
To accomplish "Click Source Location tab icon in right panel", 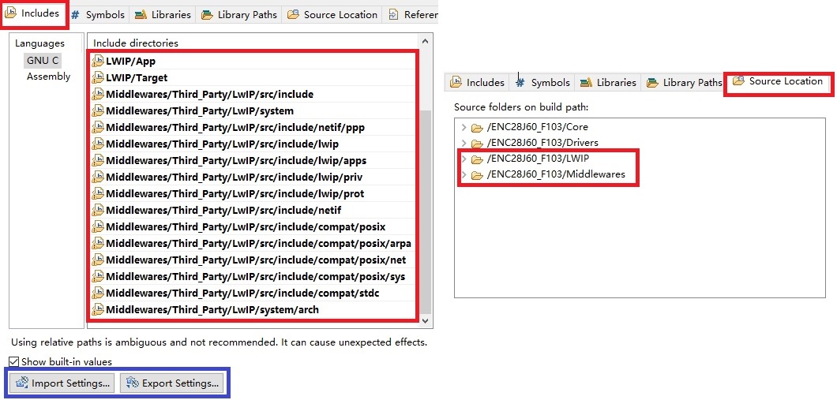I will point(738,81).
